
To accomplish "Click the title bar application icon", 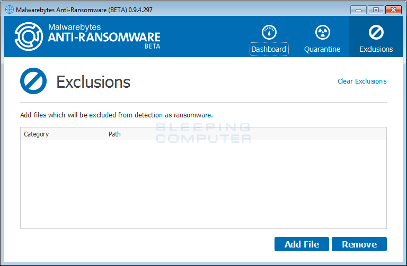I will [9, 9].
